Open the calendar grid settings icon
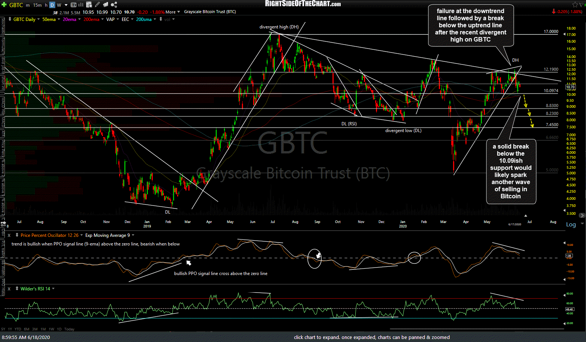586x342 pixels. coord(89,5)
